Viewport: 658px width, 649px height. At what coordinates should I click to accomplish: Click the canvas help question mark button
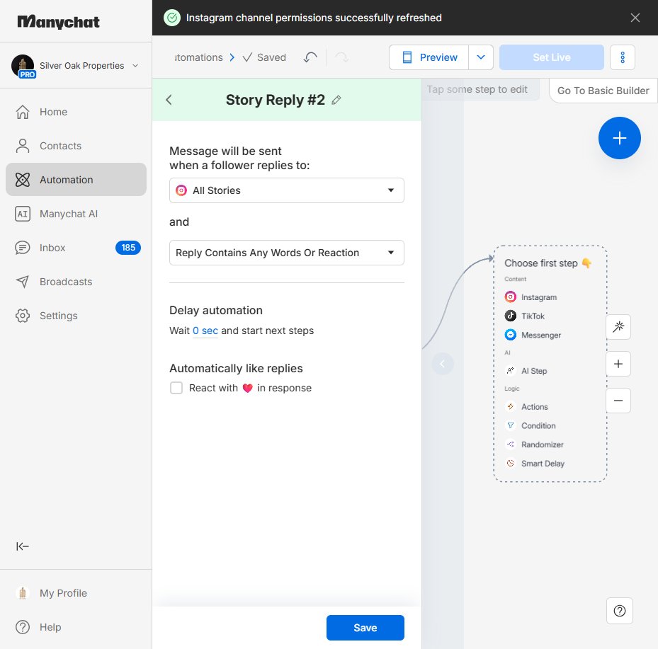[619, 611]
